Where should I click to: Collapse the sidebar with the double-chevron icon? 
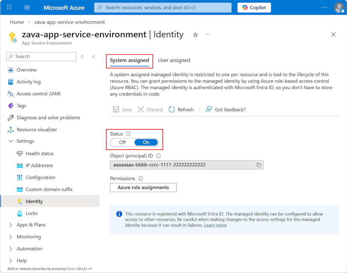pyautogui.click(x=93, y=57)
